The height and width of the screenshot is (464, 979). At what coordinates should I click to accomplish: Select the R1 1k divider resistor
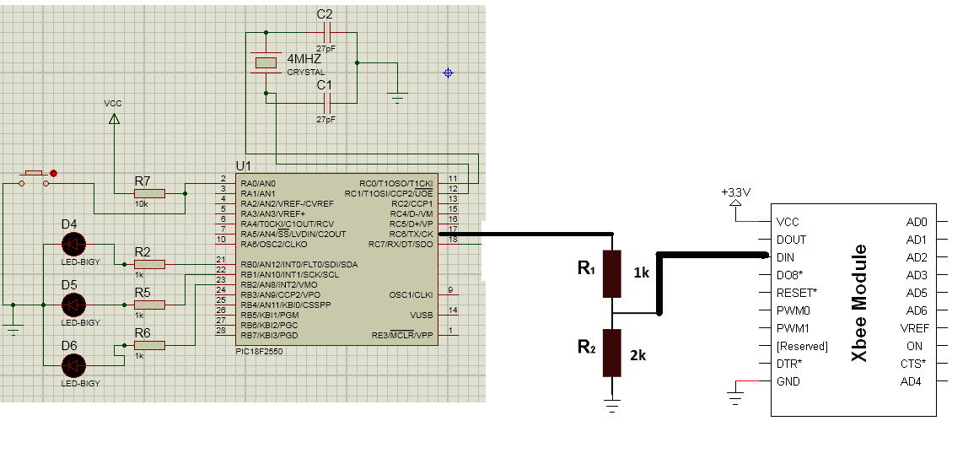pos(612,273)
